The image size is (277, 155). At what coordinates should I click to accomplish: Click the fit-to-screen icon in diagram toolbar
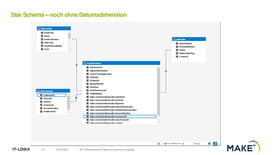(159, 144)
